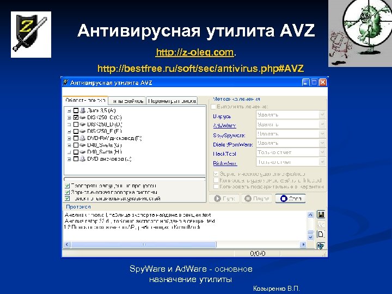Expand the D40_Sveta (G:) tree node

pyautogui.click(x=69, y=145)
